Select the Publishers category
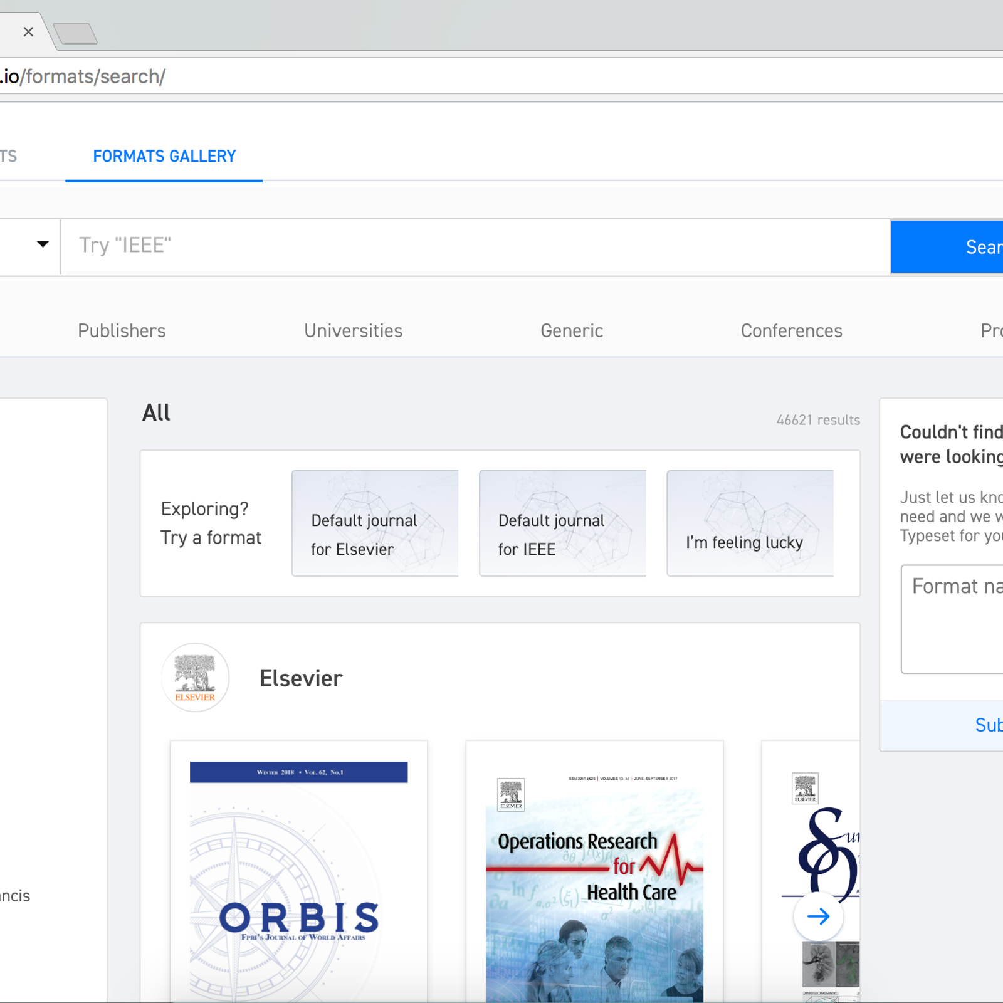The height and width of the screenshot is (1003, 1003). pyautogui.click(x=122, y=331)
